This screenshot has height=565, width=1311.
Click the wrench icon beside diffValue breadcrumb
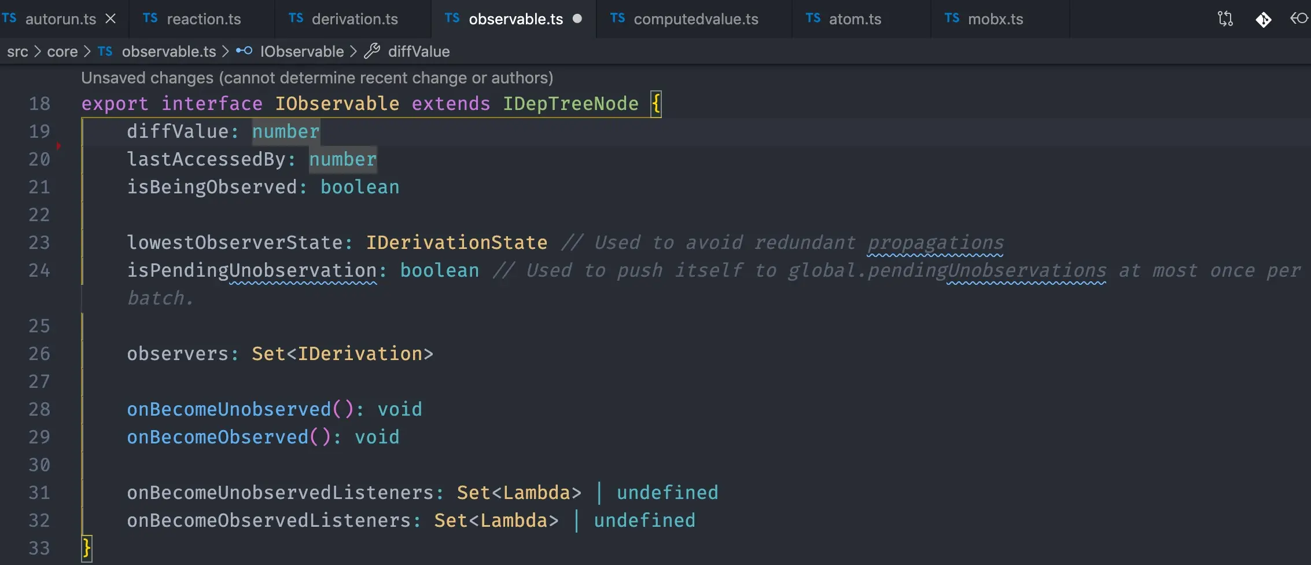pos(371,51)
